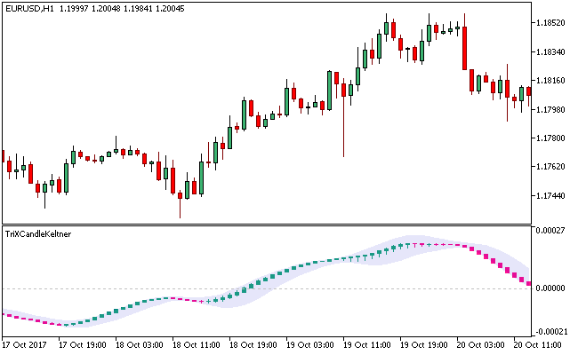Click the 0.00000 indicator zero level label
Image resolution: width=578 pixels, height=355 pixels.
550,288
